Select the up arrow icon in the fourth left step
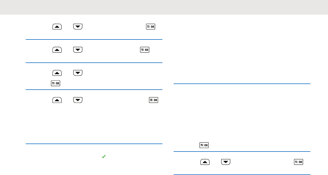The height and width of the screenshot is (175, 328). [57, 100]
